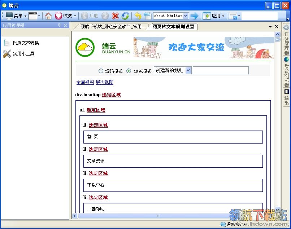The width and height of the screenshot is (291, 229).
Task: Open the 创建新的规则 combo box
Action: point(173,70)
